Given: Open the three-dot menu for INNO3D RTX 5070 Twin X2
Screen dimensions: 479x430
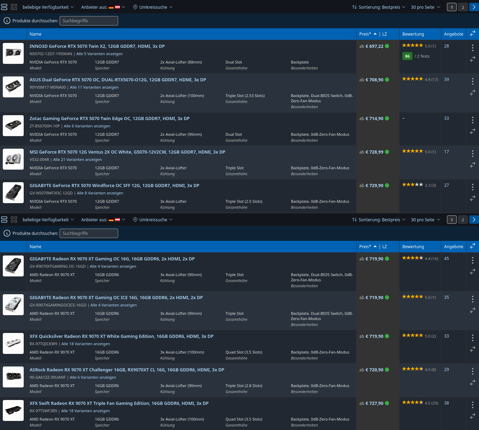Looking at the screenshot, I should 473,48.
